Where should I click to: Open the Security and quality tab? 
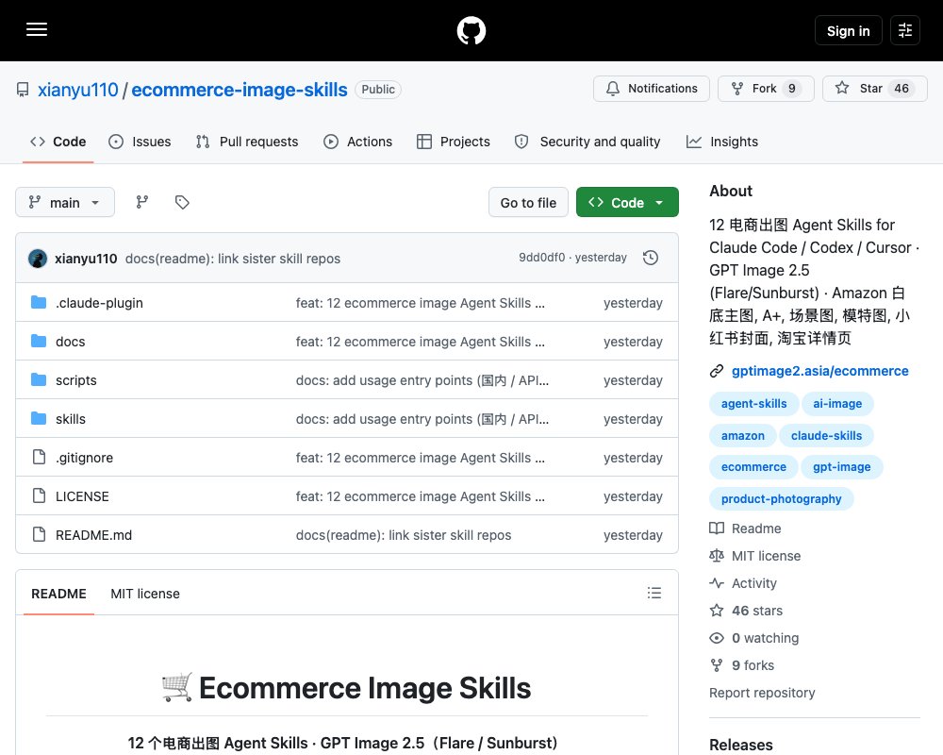pyautogui.click(x=587, y=142)
